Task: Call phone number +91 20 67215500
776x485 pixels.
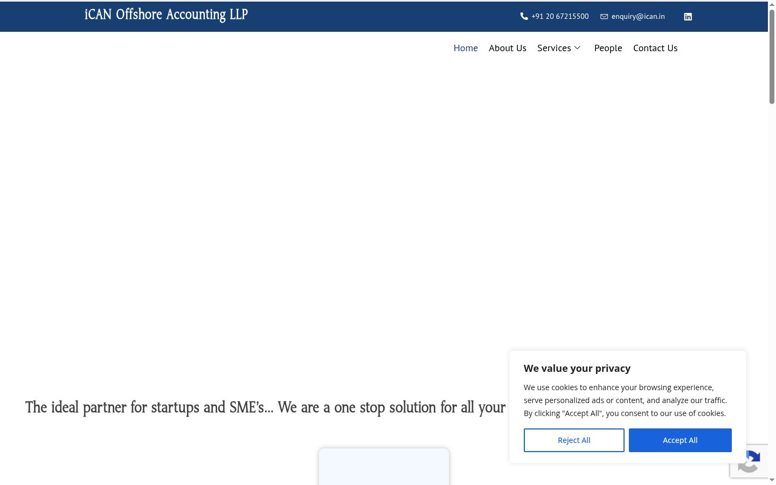Action: coord(560,16)
